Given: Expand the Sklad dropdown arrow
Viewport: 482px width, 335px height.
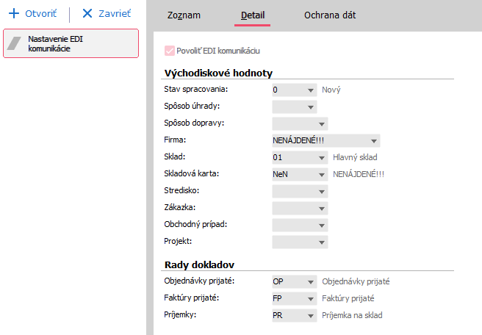Looking at the screenshot, I should tap(322, 157).
